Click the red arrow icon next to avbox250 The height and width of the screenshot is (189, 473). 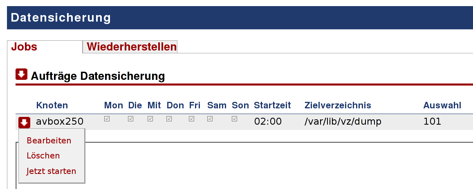click(x=24, y=122)
